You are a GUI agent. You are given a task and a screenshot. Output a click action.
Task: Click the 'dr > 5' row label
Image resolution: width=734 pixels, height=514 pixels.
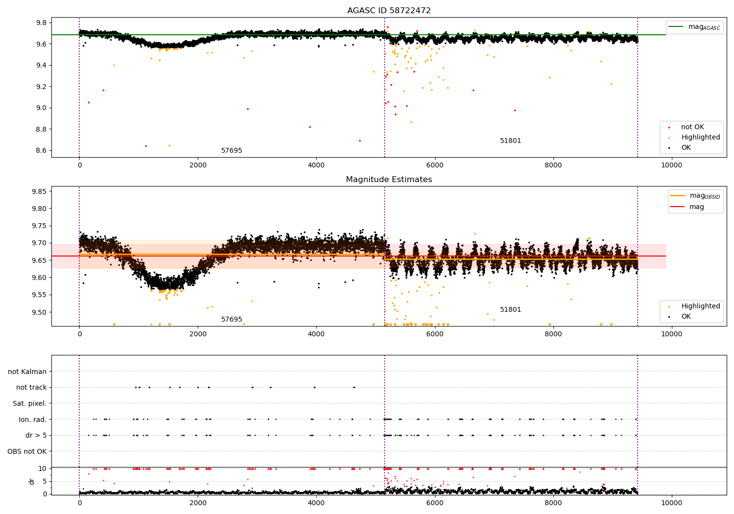36,436
